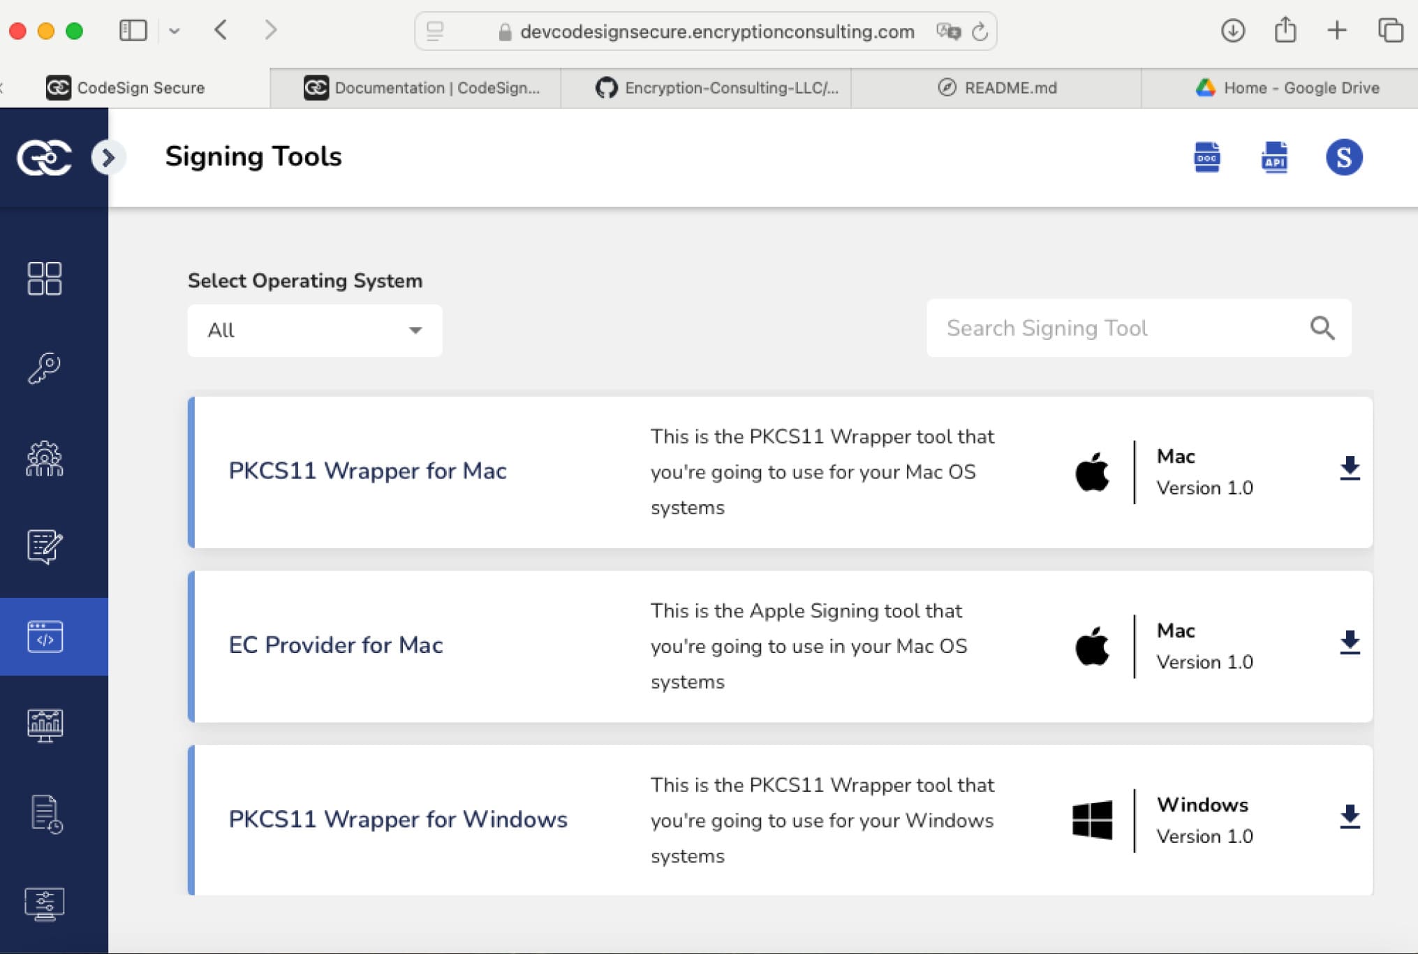Download EC Provider for Mac
Screen dimensions: 1418x954
1350,643
